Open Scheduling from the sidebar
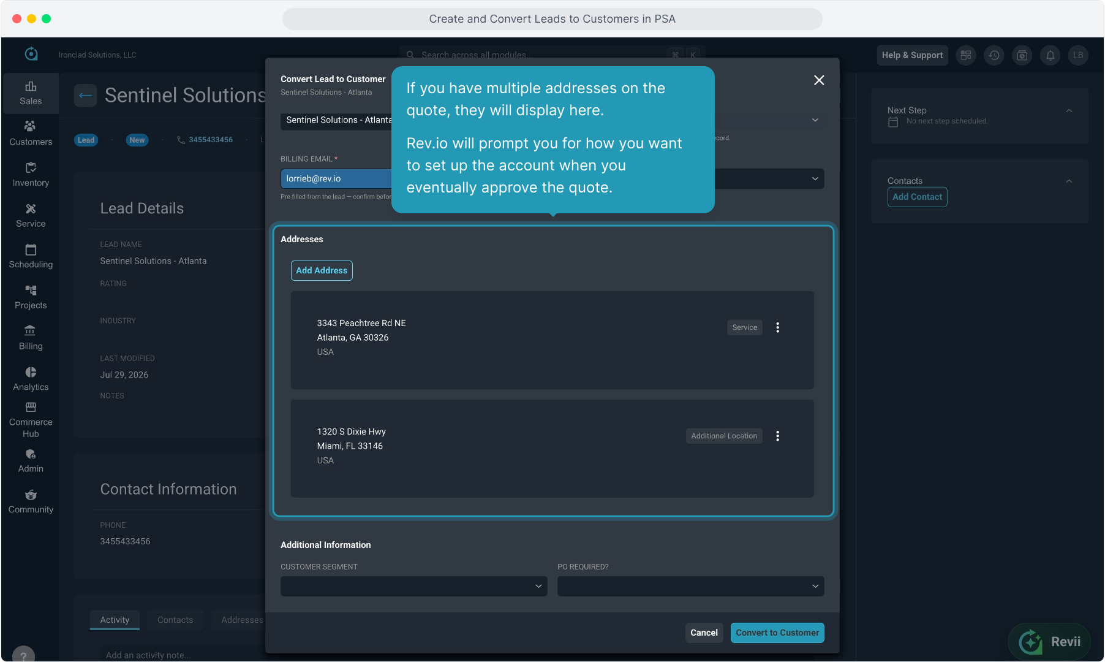The image size is (1105, 662). (x=31, y=256)
